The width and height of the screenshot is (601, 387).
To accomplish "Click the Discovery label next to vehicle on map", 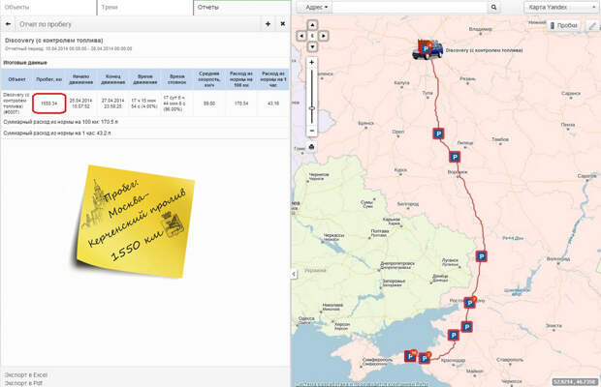I will pyautogui.click(x=484, y=50).
